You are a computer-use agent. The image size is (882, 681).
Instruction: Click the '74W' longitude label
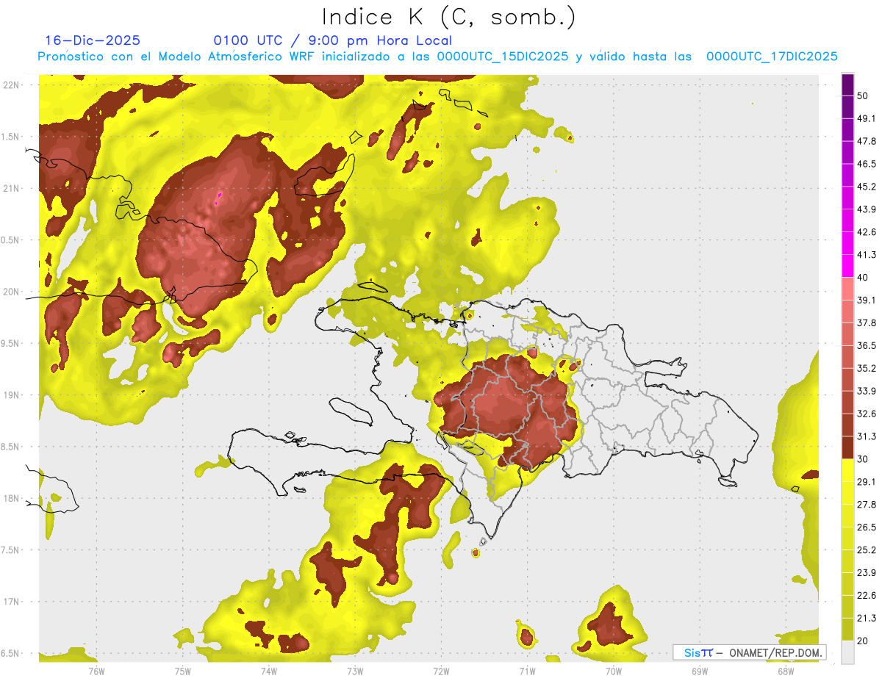[269, 671]
